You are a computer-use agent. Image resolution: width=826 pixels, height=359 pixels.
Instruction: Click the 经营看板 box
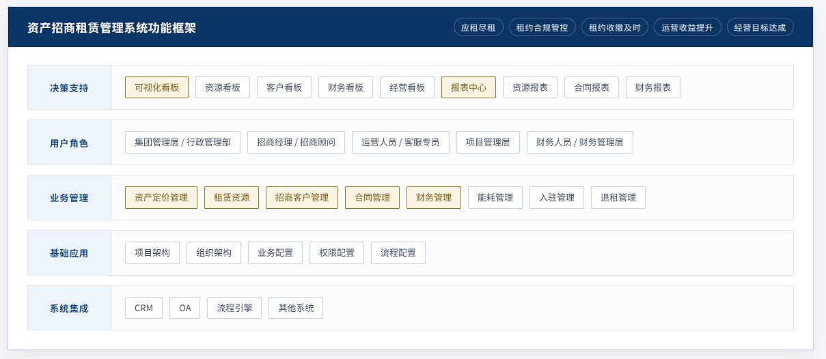[x=407, y=87]
